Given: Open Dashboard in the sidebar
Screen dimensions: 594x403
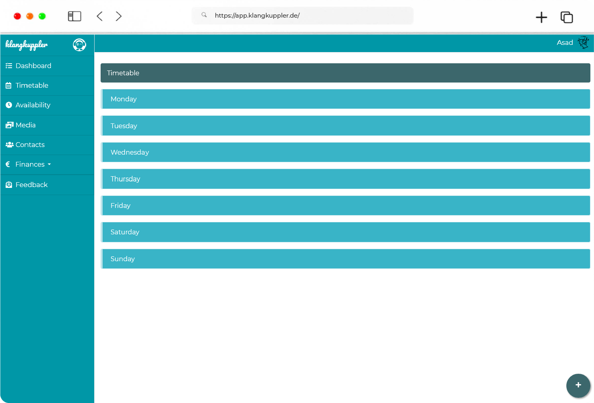Looking at the screenshot, I should point(33,66).
